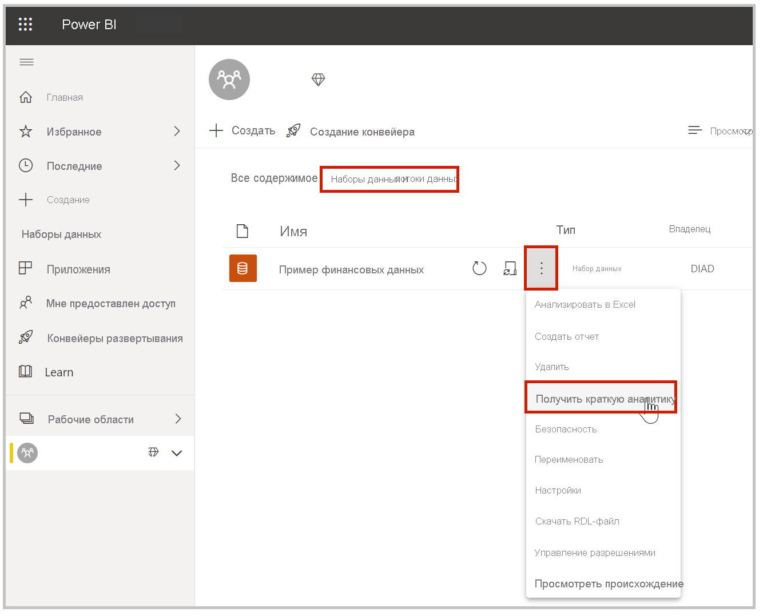Click the schedule refresh icon
The image size is (763, 616).
tap(510, 268)
